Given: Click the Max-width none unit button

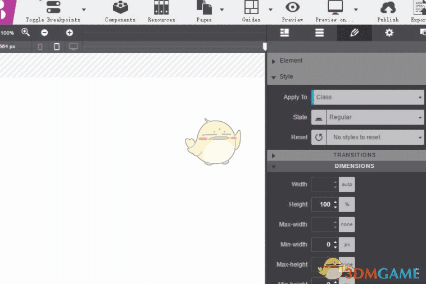Looking at the screenshot, I should click(347, 225).
